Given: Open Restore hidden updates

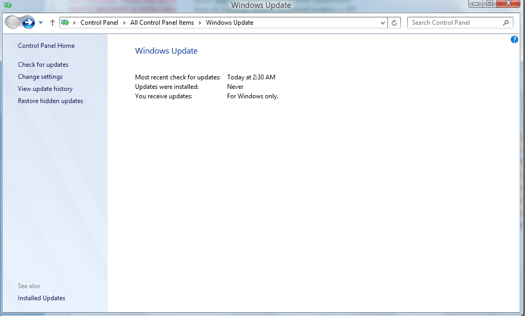Looking at the screenshot, I should pos(50,101).
